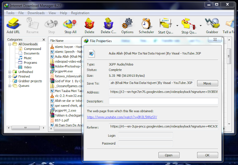Open the Help menu
238x165 pixels.
pyautogui.click(x=64, y=13)
